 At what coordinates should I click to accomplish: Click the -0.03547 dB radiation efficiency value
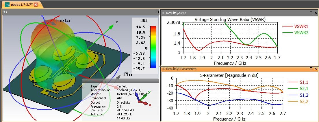coord(125,110)
